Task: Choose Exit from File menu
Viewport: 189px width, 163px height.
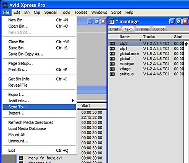Action: pyautogui.click(x=39, y=150)
